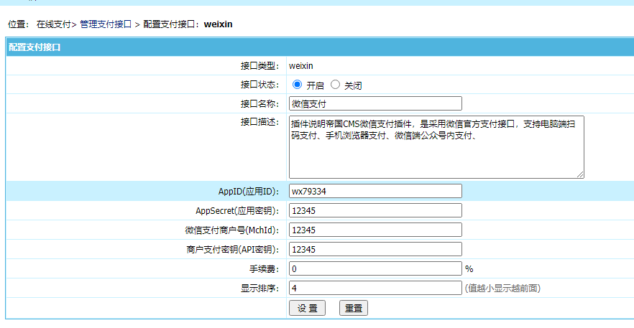This screenshot has height=328, width=634.
Task: Grab the 接口描述 textarea resize handle
Action: (x=579, y=174)
